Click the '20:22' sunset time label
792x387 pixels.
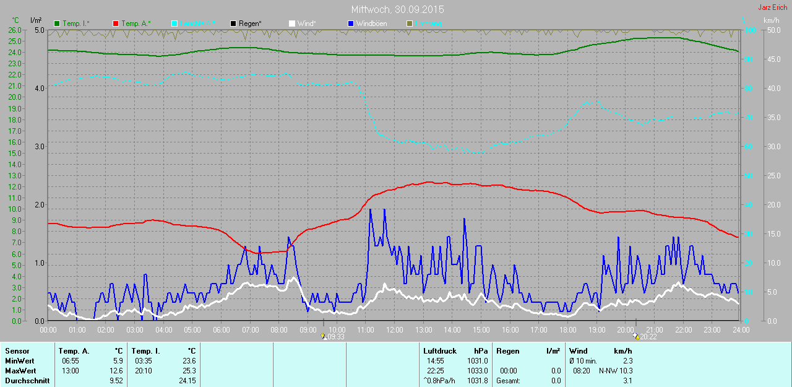(648, 337)
